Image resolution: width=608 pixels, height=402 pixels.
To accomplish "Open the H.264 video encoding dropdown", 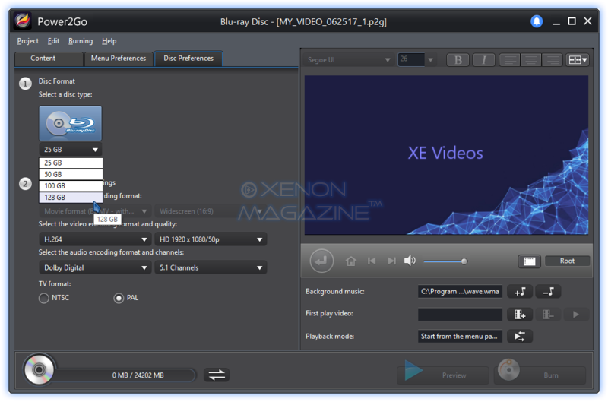I will pos(95,239).
